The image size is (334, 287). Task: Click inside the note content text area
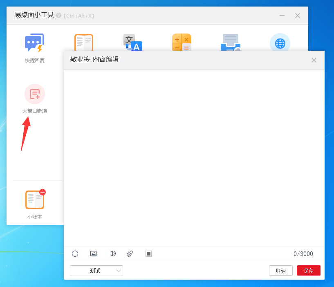click(194, 158)
